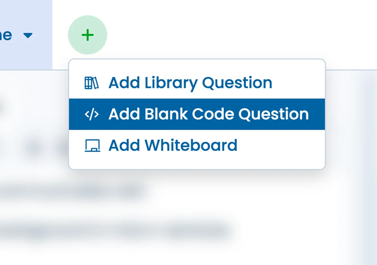Choose Add Library Question from the menu
The image size is (377, 265).
click(x=190, y=82)
